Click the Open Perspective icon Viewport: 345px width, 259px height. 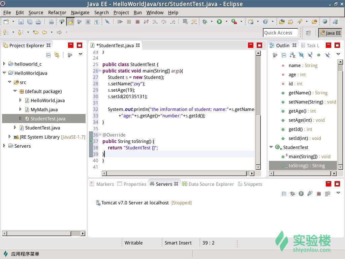click(309, 33)
